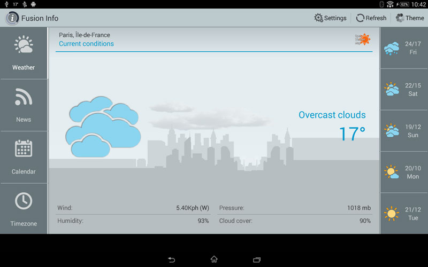Open the Weather section in sidebar
428x267 pixels.
pos(24,53)
